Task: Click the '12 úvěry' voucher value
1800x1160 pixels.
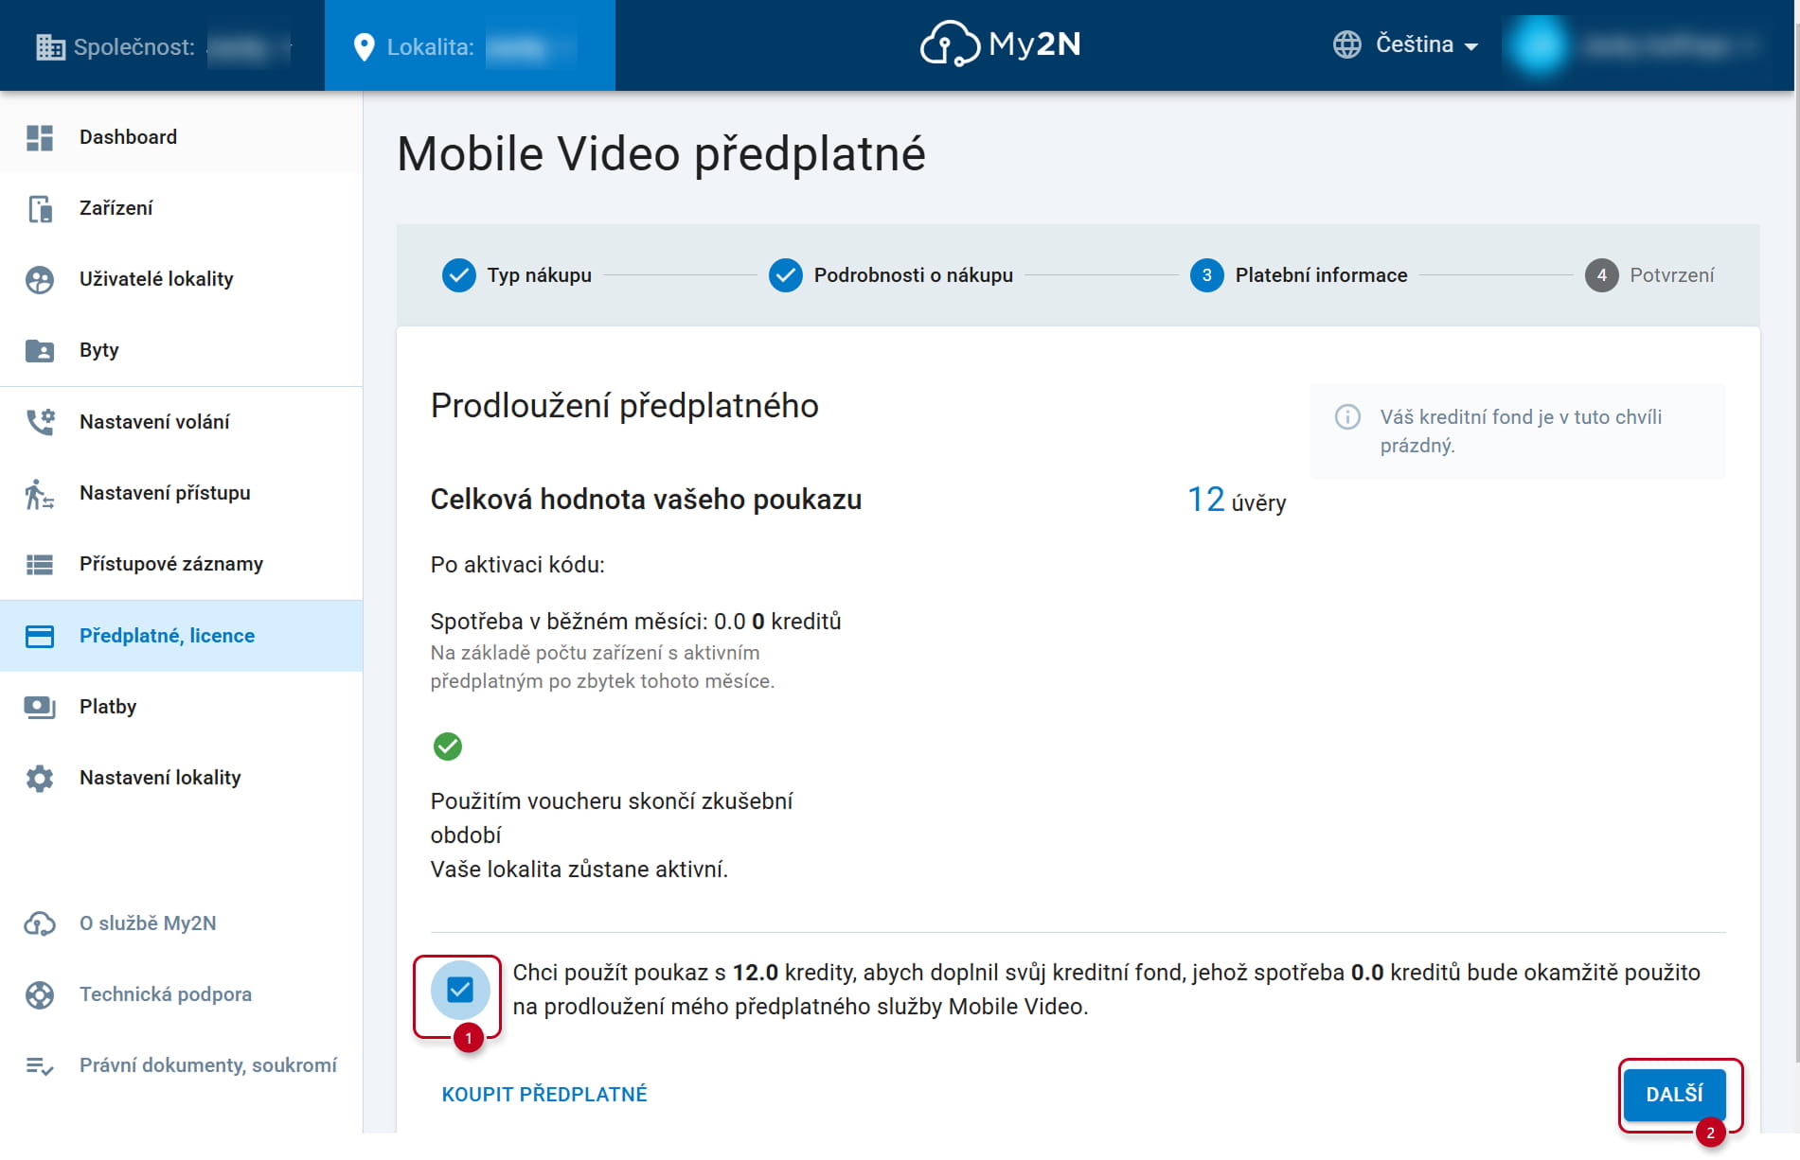Action: tap(1237, 500)
